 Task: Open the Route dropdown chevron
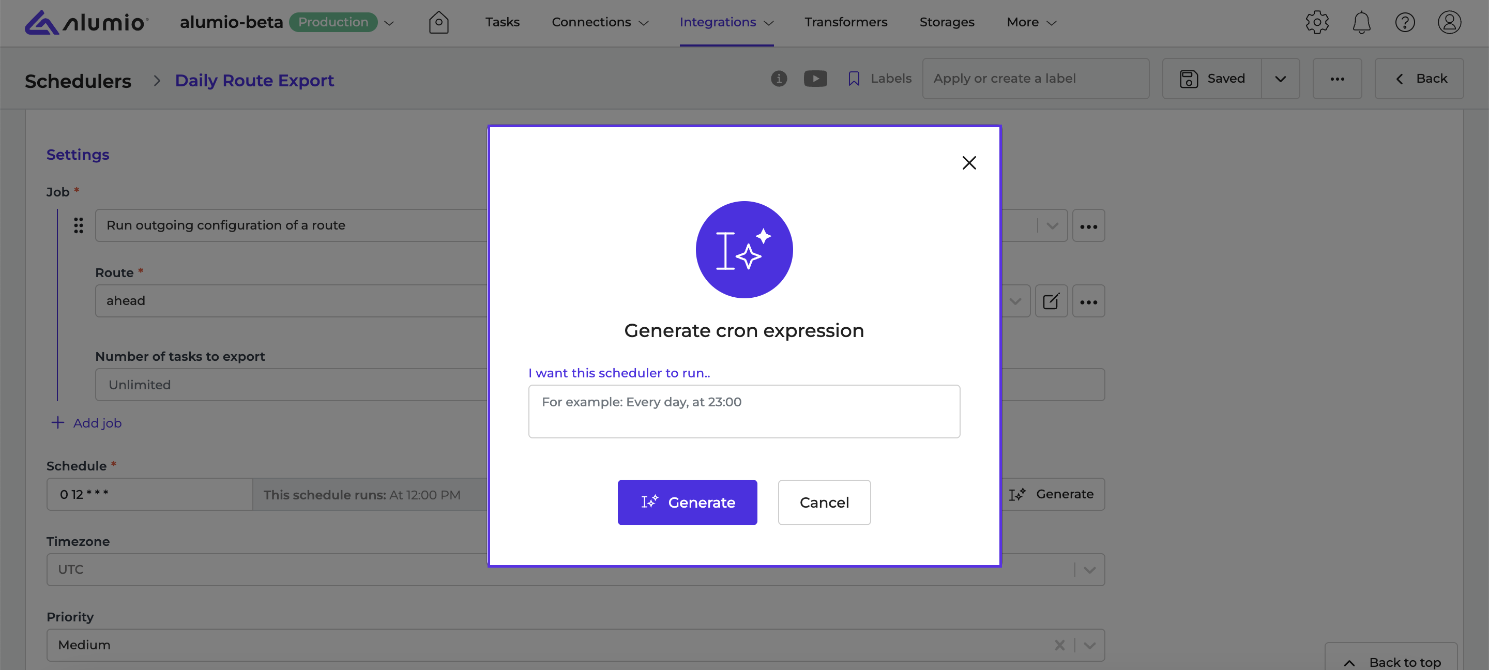pos(1015,301)
